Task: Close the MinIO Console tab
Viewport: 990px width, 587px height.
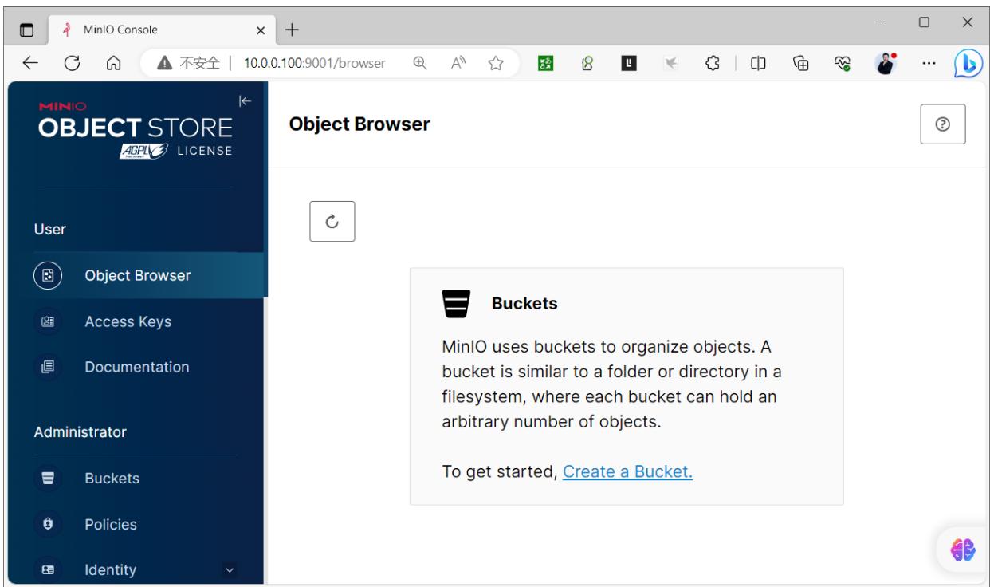Action: point(259,30)
